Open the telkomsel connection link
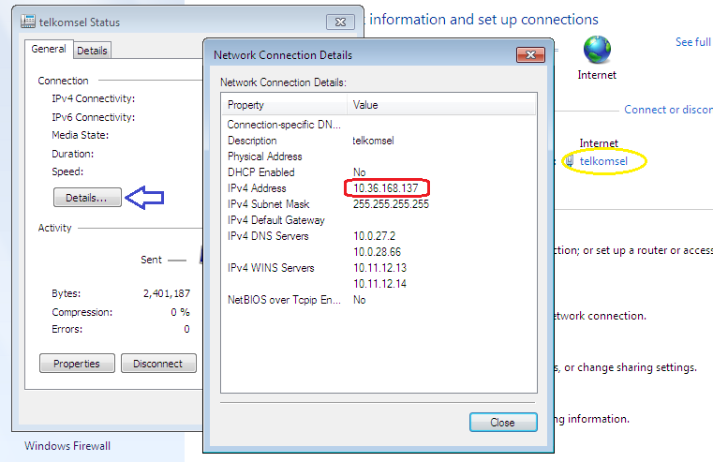Screen dimensions: 713x462 pyautogui.click(x=603, y=161)
